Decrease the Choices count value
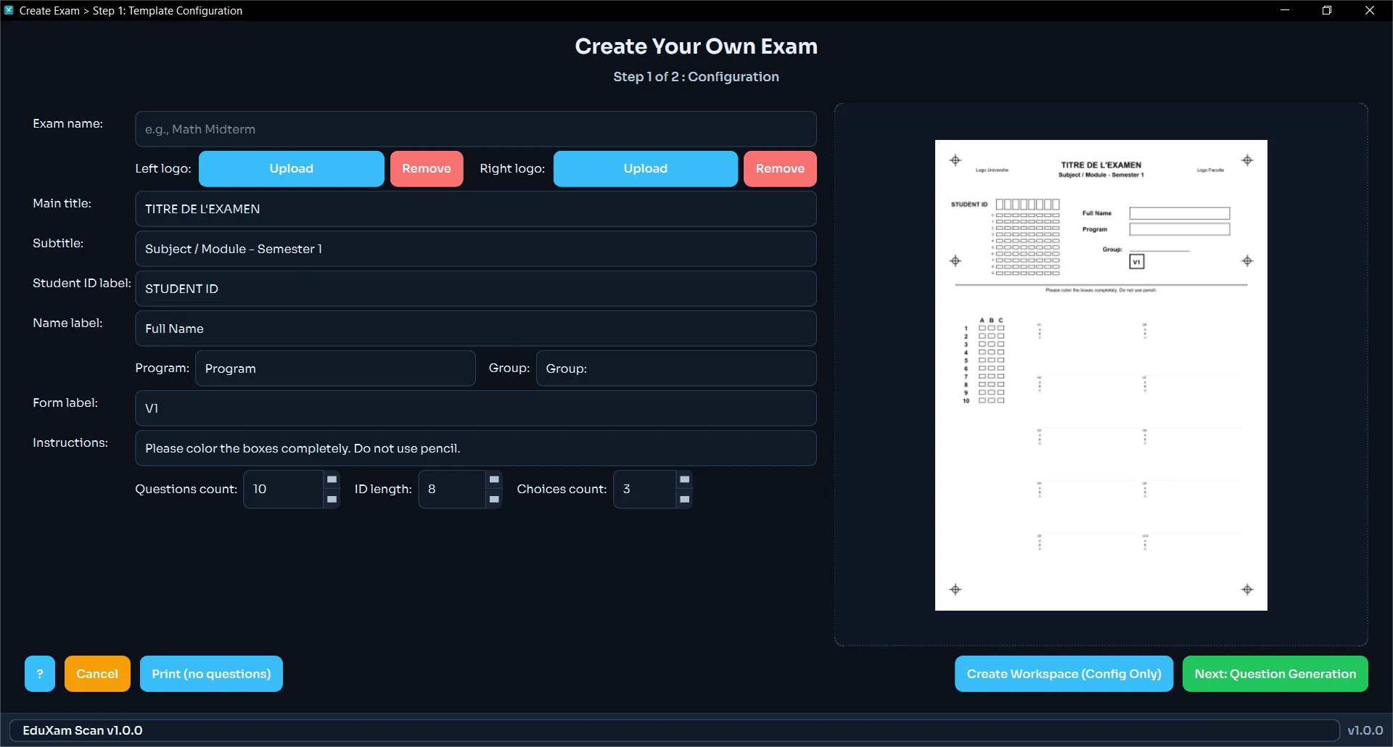Image resolution: width=1393 pixels, height=747 pixels. (x=684, y=499)
